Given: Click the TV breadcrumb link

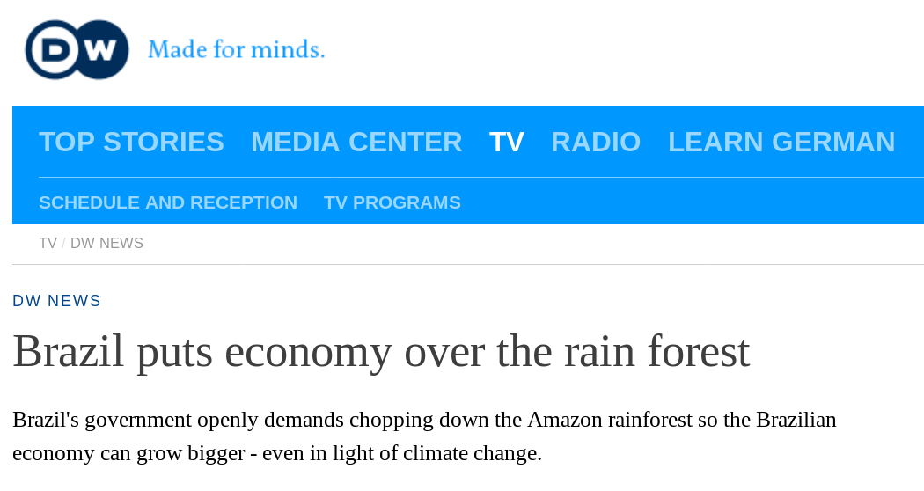Looking at the screenshot, I should coord(48,243).
